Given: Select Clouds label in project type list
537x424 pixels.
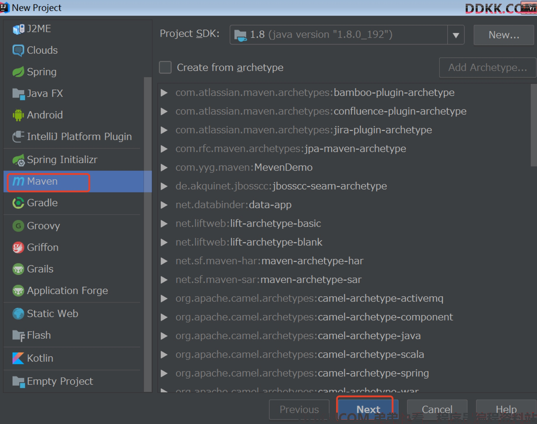Looking at the screenshot, I should [x=42, y=50].
